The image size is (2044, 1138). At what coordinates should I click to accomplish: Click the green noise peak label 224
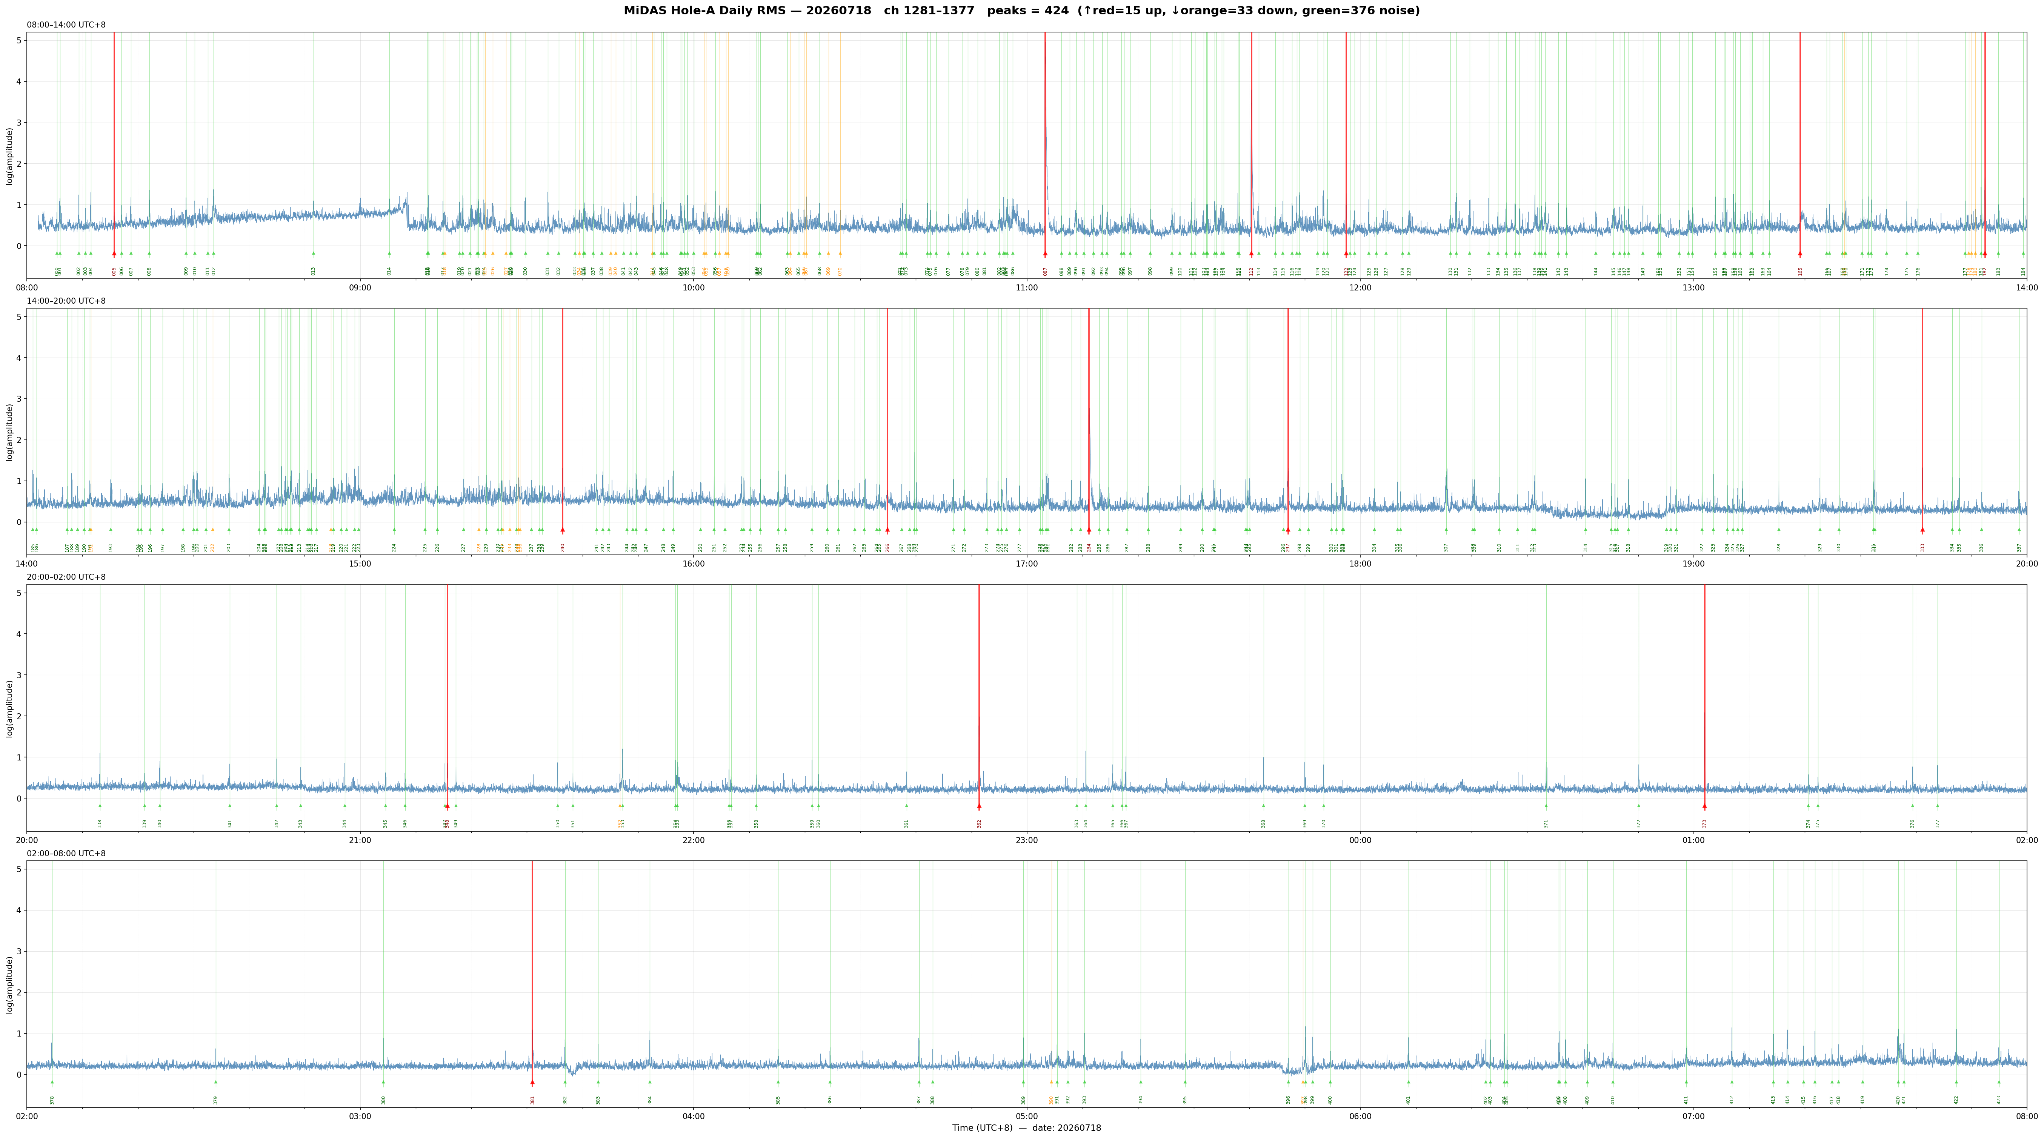(x=394, y=547)
